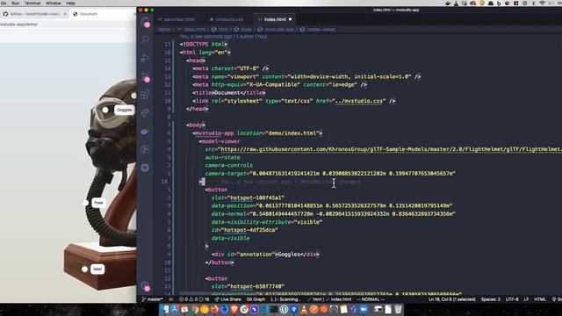Open Trash in the Dock
The image size is (562, 316).
click(x=398, y=309)
